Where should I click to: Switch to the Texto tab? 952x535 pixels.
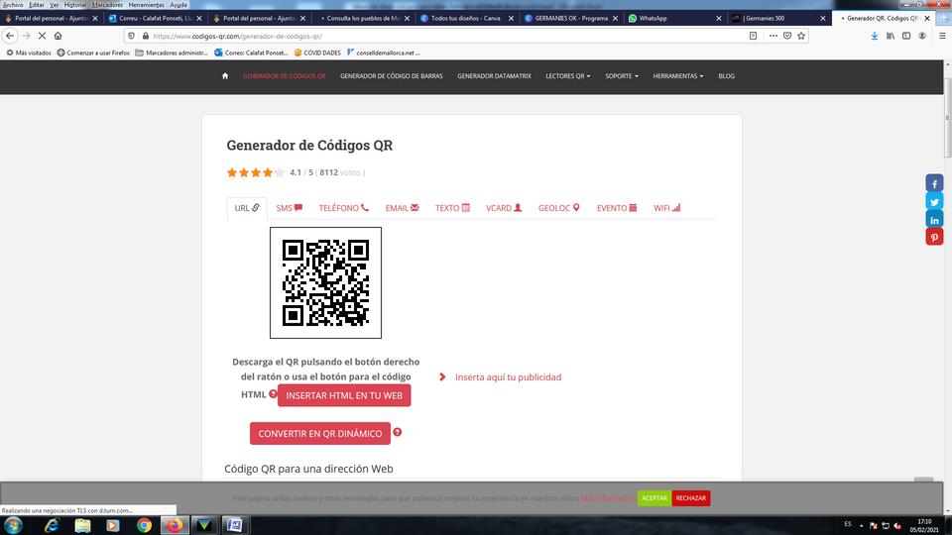pyautogui.click(x=452, y=208)
